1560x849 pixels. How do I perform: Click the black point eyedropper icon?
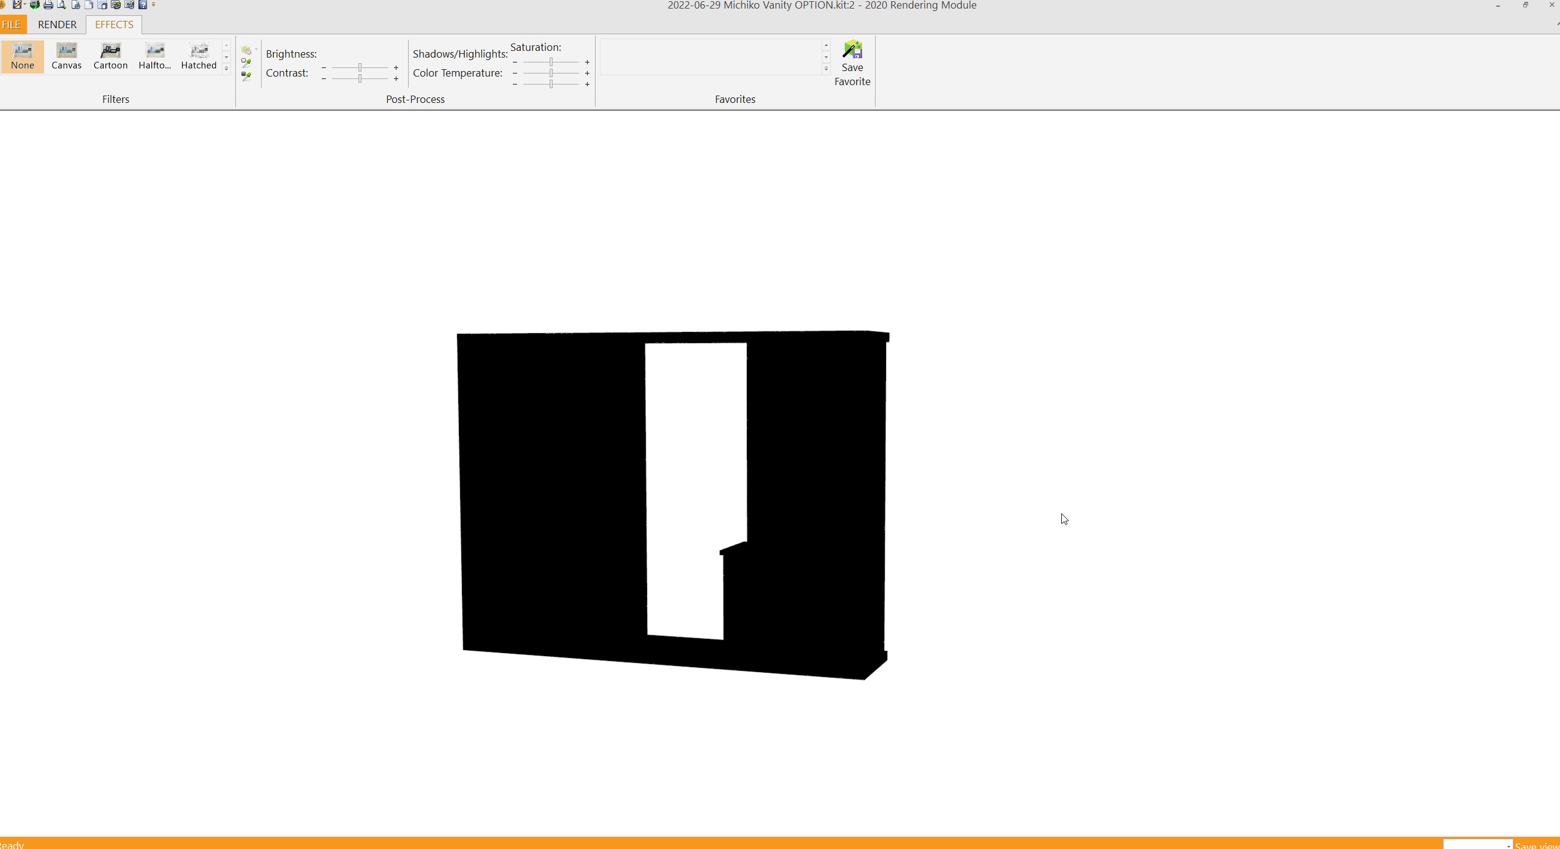[246, 76]
